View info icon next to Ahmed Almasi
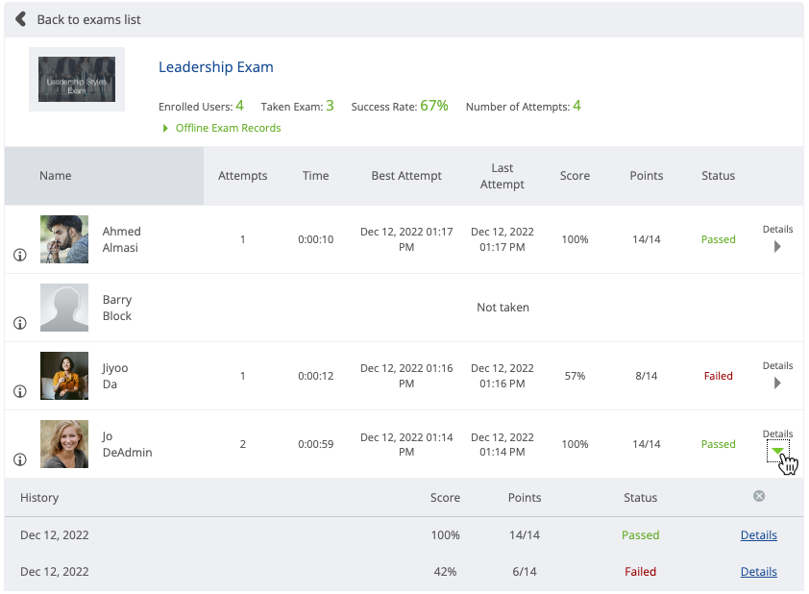 (19, 255)
